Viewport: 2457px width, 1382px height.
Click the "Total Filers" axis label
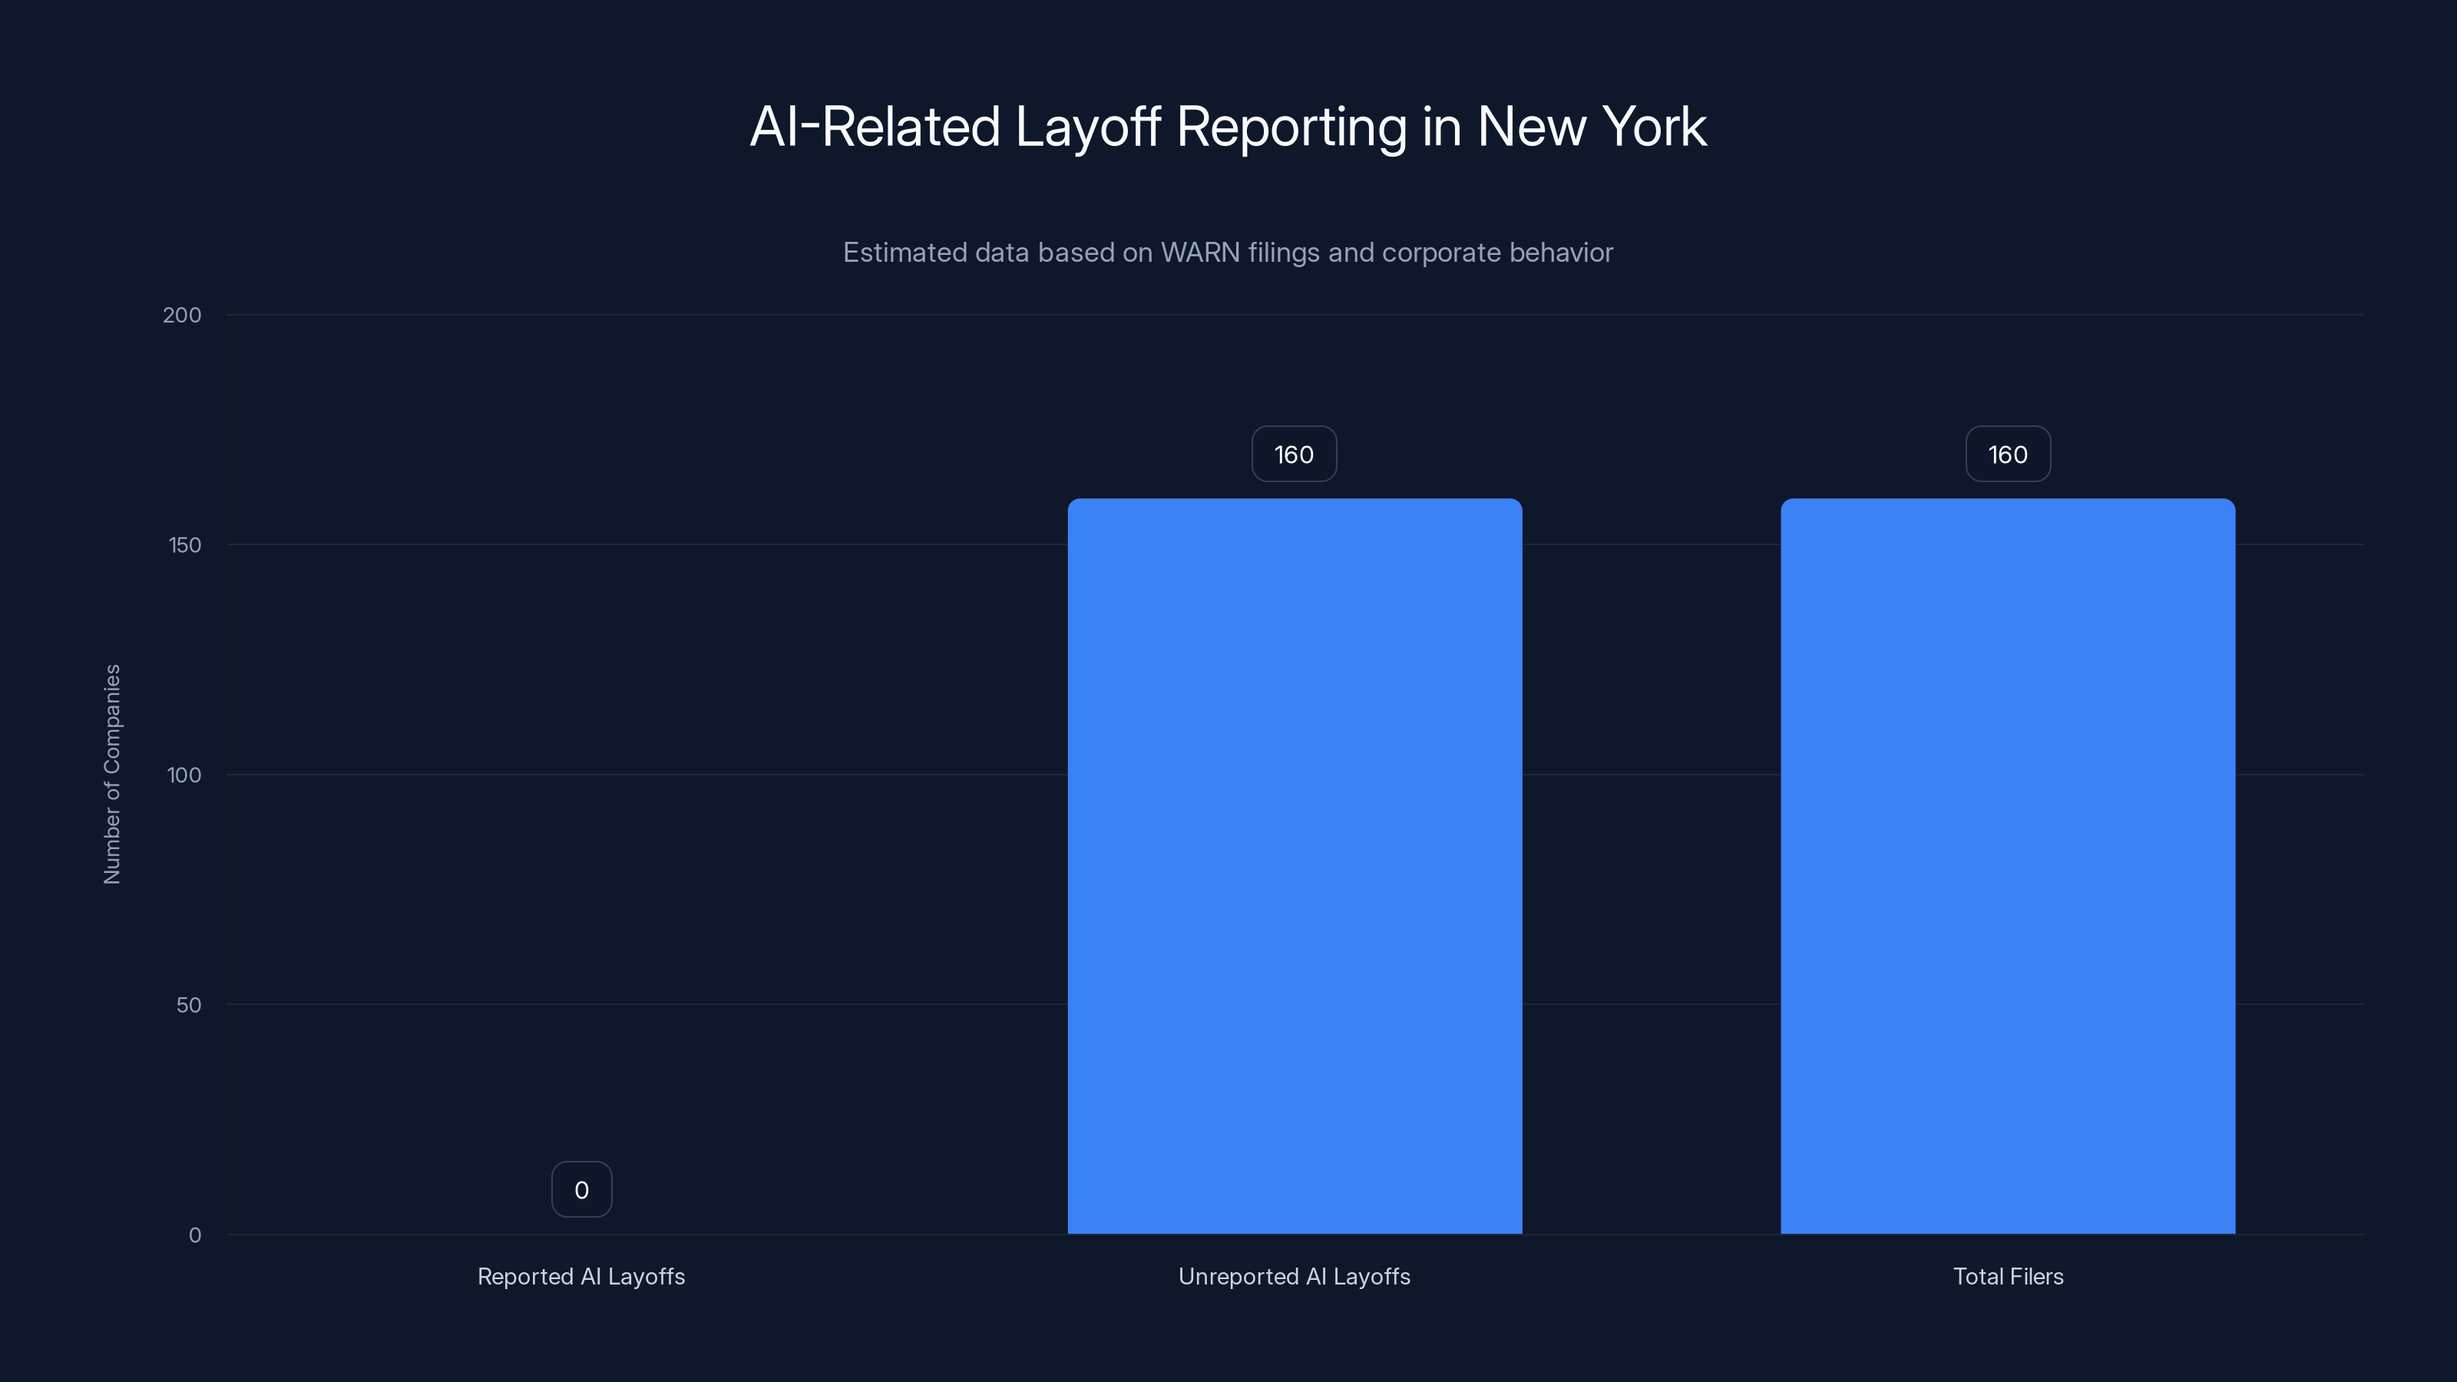click(x=2007, y=1276)
